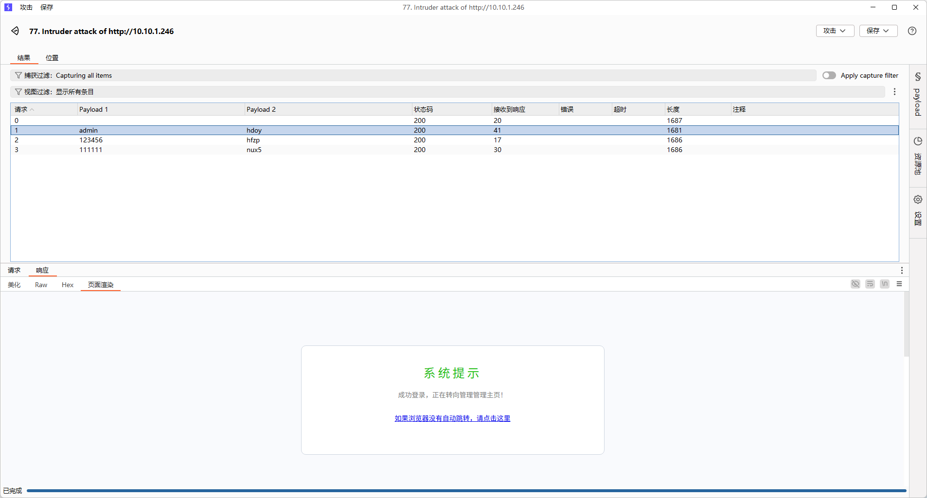Open the resource pool side panel icon
This screenshot has height=498, width=927.
(x=918, y=141)
